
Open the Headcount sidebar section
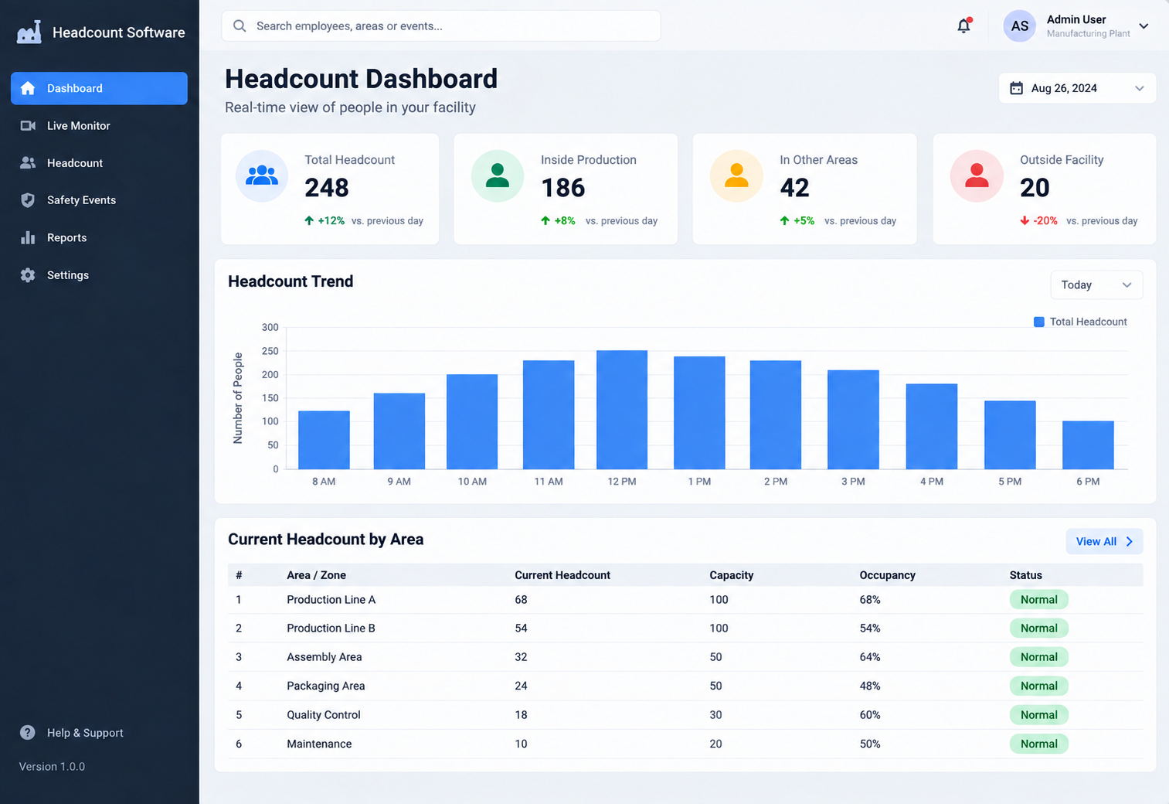pos(99,162)
